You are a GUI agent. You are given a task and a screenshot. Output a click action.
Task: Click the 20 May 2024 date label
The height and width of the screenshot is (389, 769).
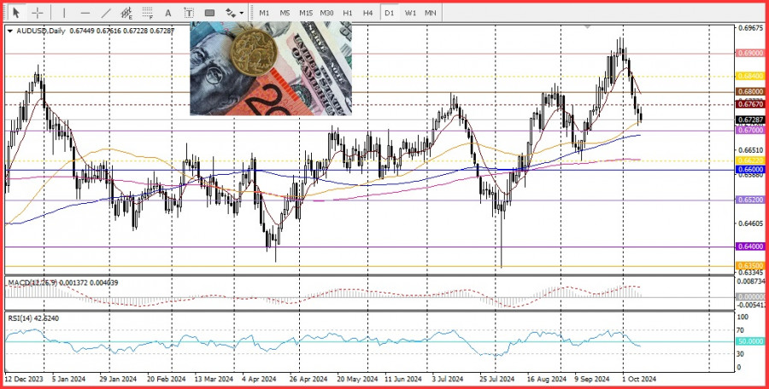click(x=356, y=380)
